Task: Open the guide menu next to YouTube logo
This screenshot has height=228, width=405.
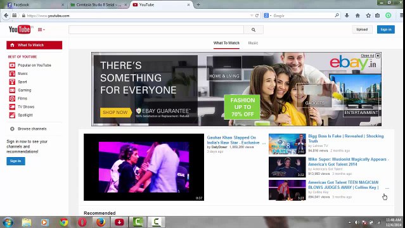Action: (x=41, y=30)
